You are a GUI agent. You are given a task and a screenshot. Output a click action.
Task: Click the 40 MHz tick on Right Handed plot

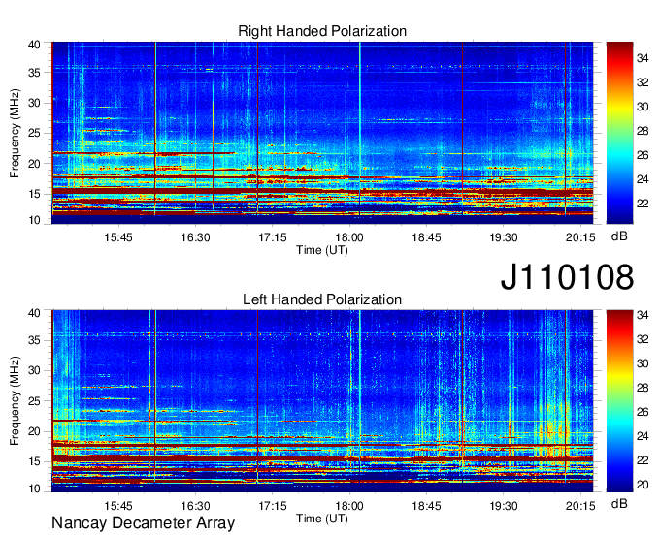point(34,45)
